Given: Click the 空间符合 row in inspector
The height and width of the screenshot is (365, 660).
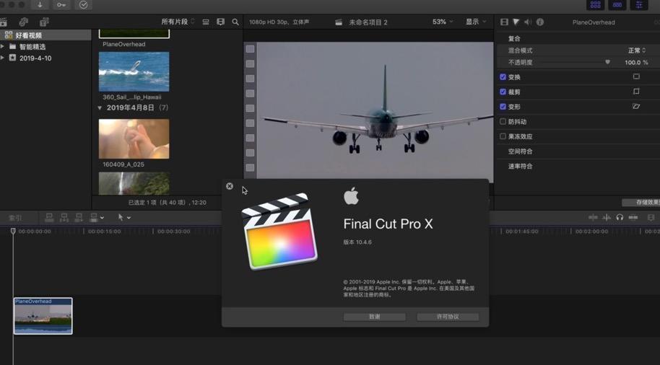Looking at the screenshot, I should click(x=578, y=151).
